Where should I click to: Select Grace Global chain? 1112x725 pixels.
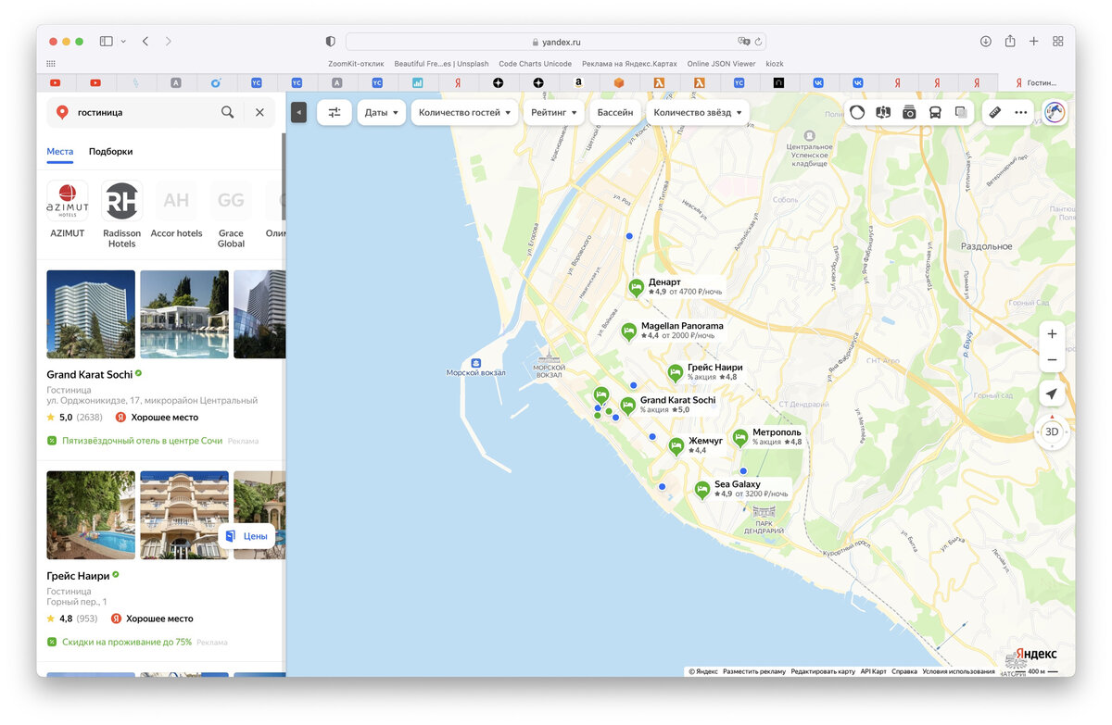coord(231,214)
